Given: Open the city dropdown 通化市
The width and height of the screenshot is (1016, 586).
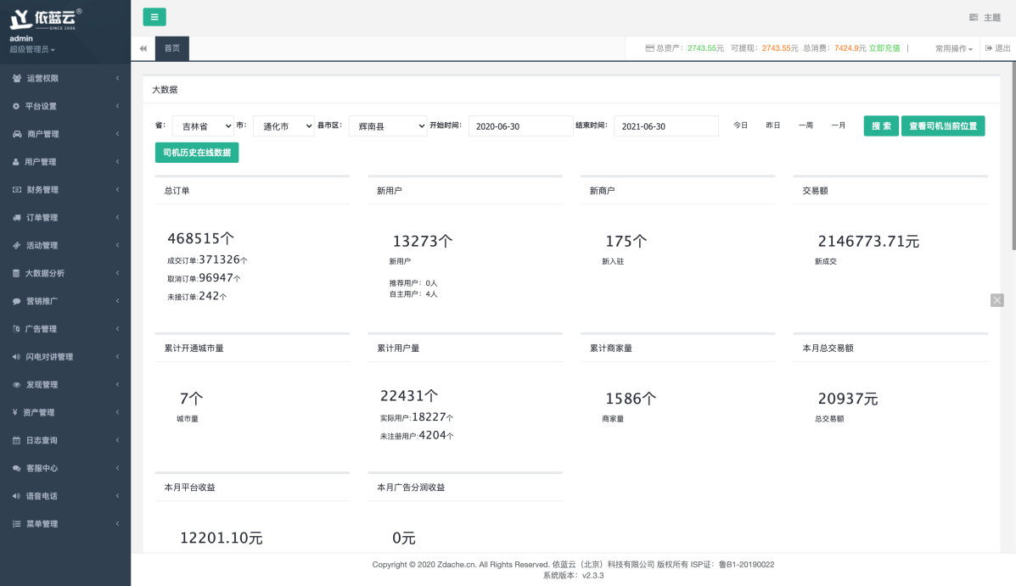Looking at the screenshot, I should (283, 126).
